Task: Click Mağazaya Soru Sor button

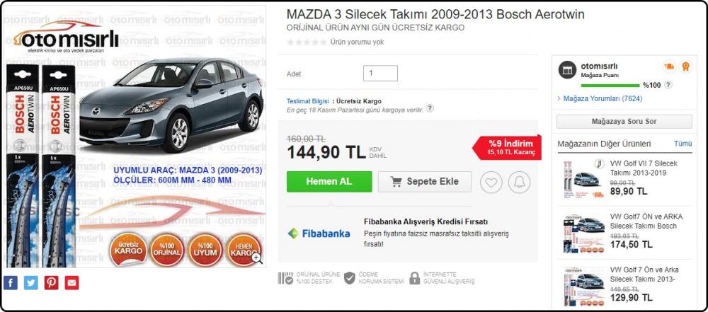Action: point(624,122)
